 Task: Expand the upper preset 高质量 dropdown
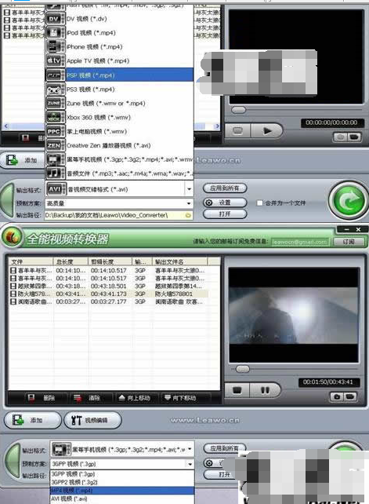189,203
